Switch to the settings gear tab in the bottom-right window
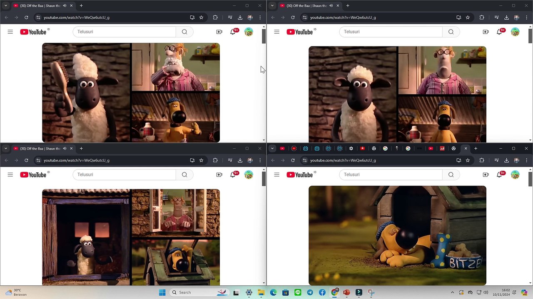The height and width of the screenshot is (299, 533). 351,149
